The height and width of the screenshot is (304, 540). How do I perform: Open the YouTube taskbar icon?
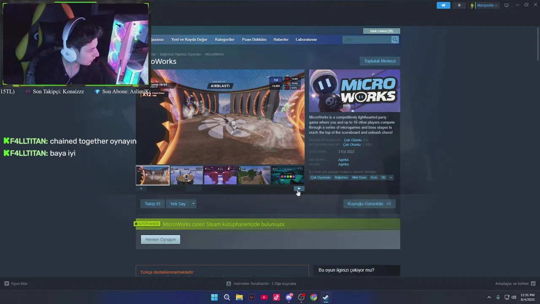click(264, 297)
